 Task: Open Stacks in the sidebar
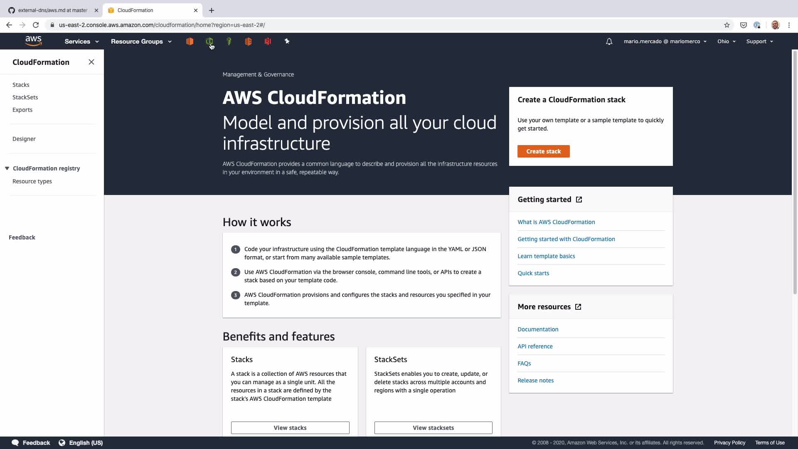21,85
